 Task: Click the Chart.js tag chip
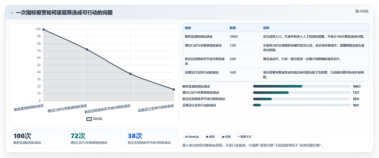192,137
